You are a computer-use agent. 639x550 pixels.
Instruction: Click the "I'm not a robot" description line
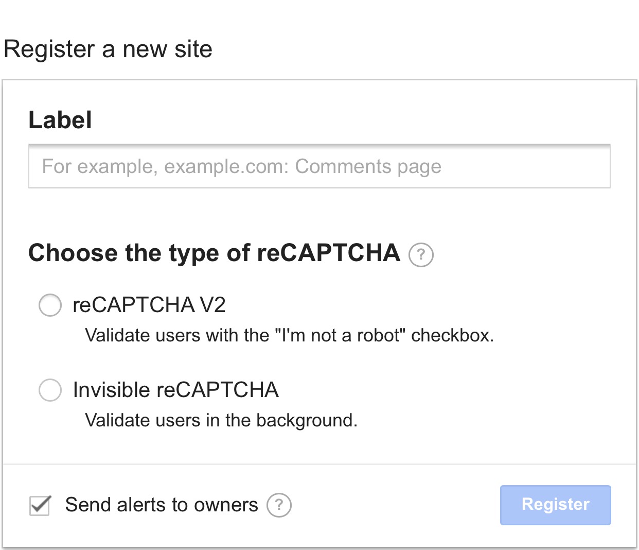click(289, 335)
